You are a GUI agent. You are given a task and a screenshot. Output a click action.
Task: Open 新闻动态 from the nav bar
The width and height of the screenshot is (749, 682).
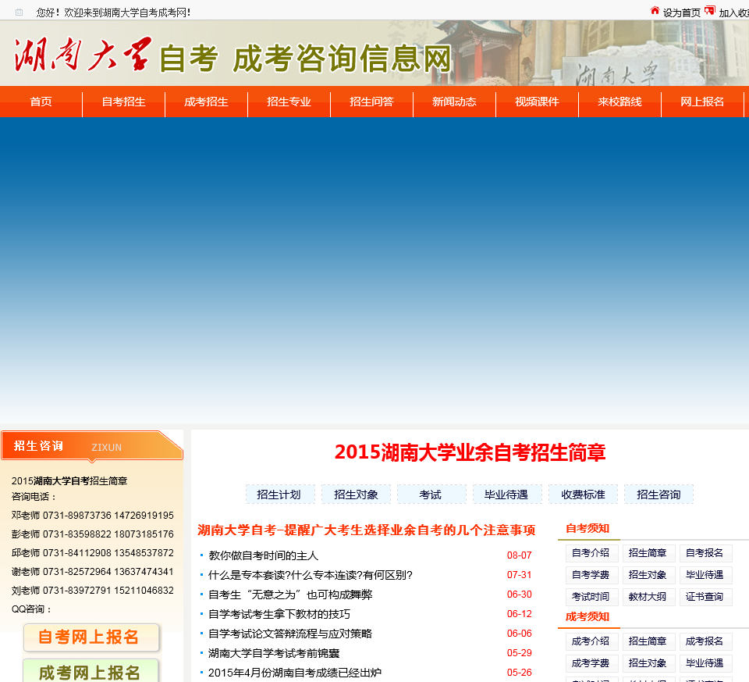(x=454, y=102)
